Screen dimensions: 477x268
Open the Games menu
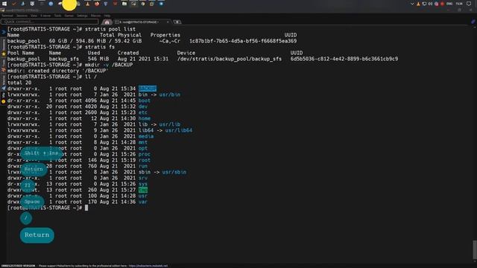tap(69, 16)
